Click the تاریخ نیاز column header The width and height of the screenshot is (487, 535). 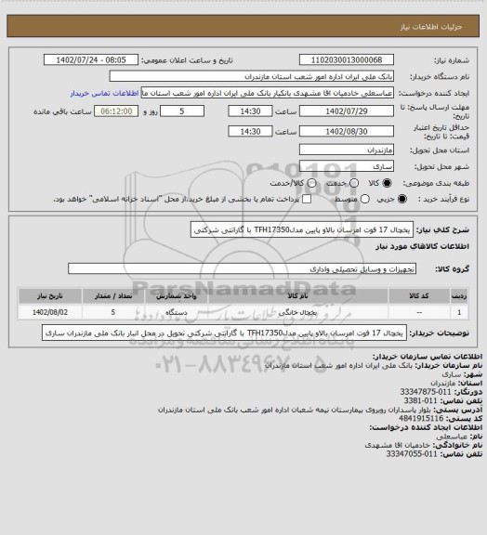tap(50, 295)
